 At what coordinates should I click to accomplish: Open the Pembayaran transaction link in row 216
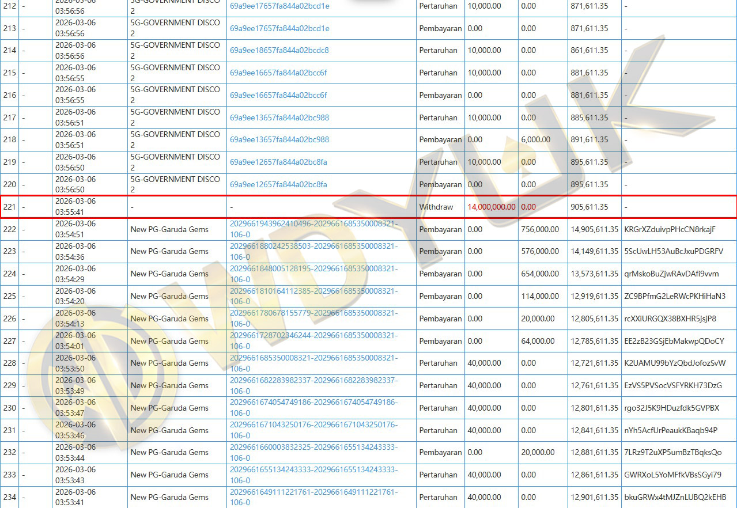[x=278, y=96]
